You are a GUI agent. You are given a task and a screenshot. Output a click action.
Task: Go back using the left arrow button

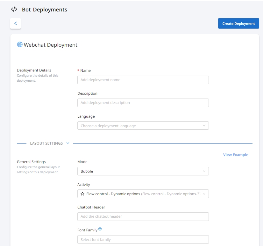click(x=16, y=24)
